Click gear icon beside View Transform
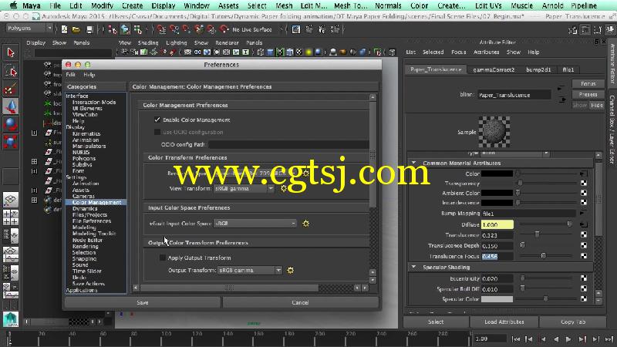 pos(284,189)
